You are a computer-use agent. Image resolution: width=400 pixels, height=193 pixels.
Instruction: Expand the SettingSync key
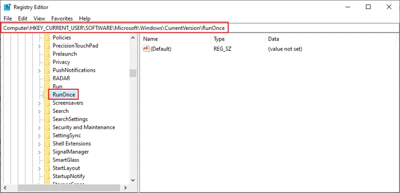(39, 136)
